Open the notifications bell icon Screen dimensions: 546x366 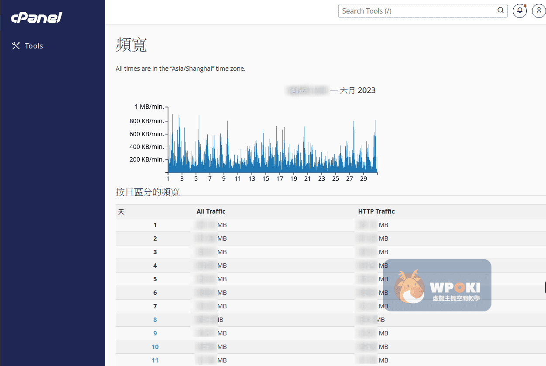519,11
